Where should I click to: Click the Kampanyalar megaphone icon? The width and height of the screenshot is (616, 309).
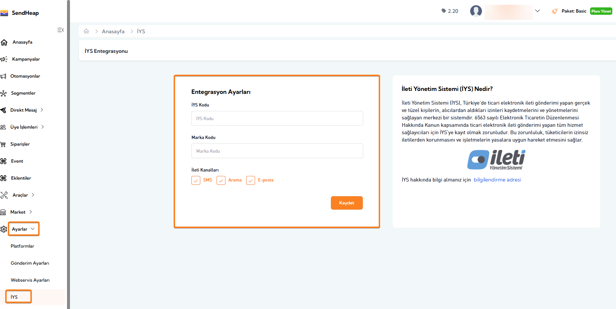tap(4, 59)
